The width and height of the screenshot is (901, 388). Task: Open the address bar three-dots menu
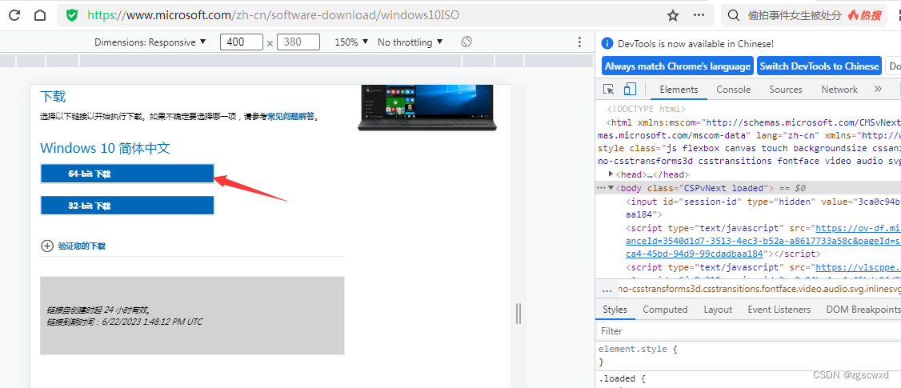[699, 15]
